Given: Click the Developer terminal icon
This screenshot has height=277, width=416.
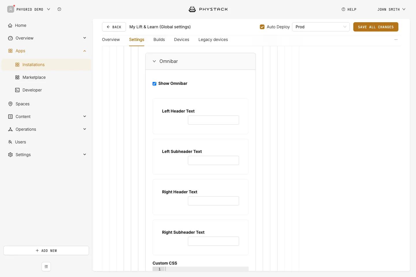Looking at the screenshot, I should [17, 90].
